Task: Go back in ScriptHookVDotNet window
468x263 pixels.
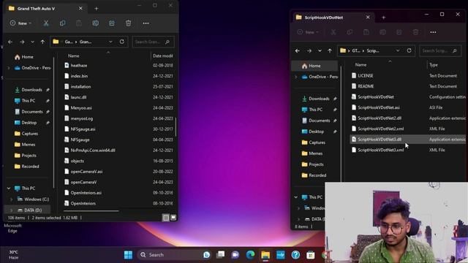Action: (x=298, y=51)
